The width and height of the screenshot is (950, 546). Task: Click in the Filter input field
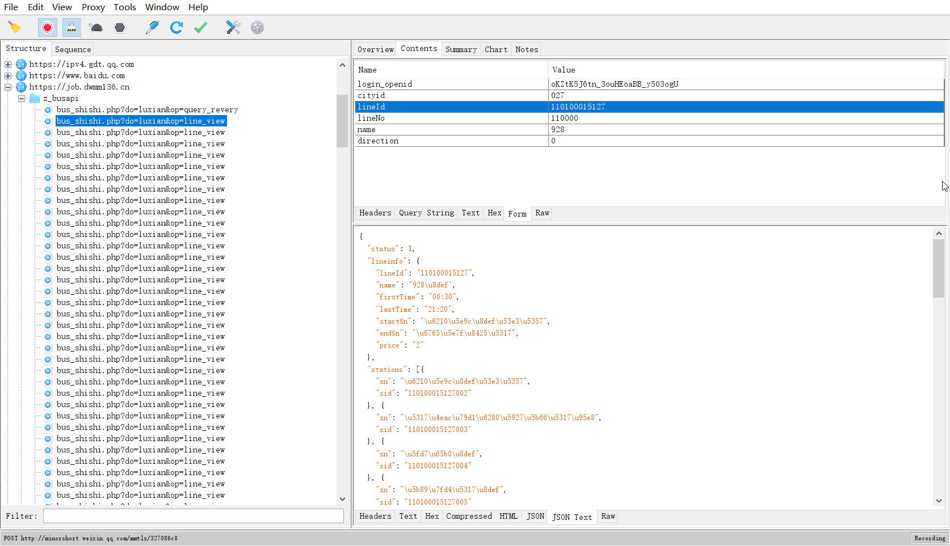(x=193, y=516)
